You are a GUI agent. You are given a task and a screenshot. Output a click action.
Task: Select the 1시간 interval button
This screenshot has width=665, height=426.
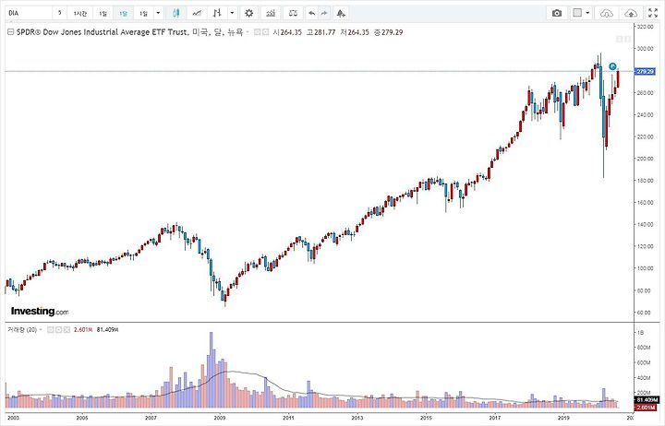click(x=79, y=13)
